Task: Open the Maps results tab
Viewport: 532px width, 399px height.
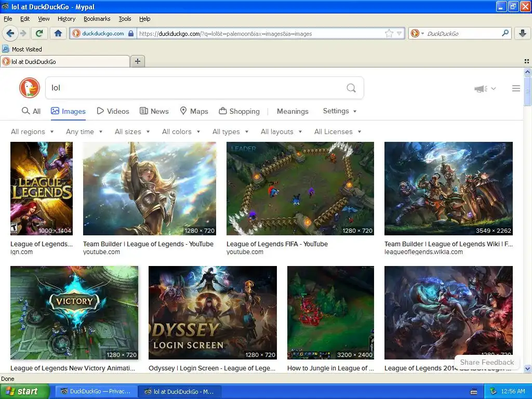Action: (x=194, y=111)
